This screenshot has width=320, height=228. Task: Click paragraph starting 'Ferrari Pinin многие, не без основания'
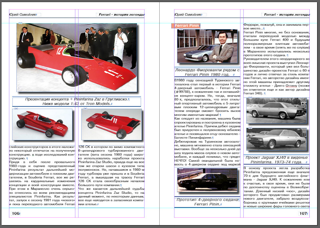[277, 44]
